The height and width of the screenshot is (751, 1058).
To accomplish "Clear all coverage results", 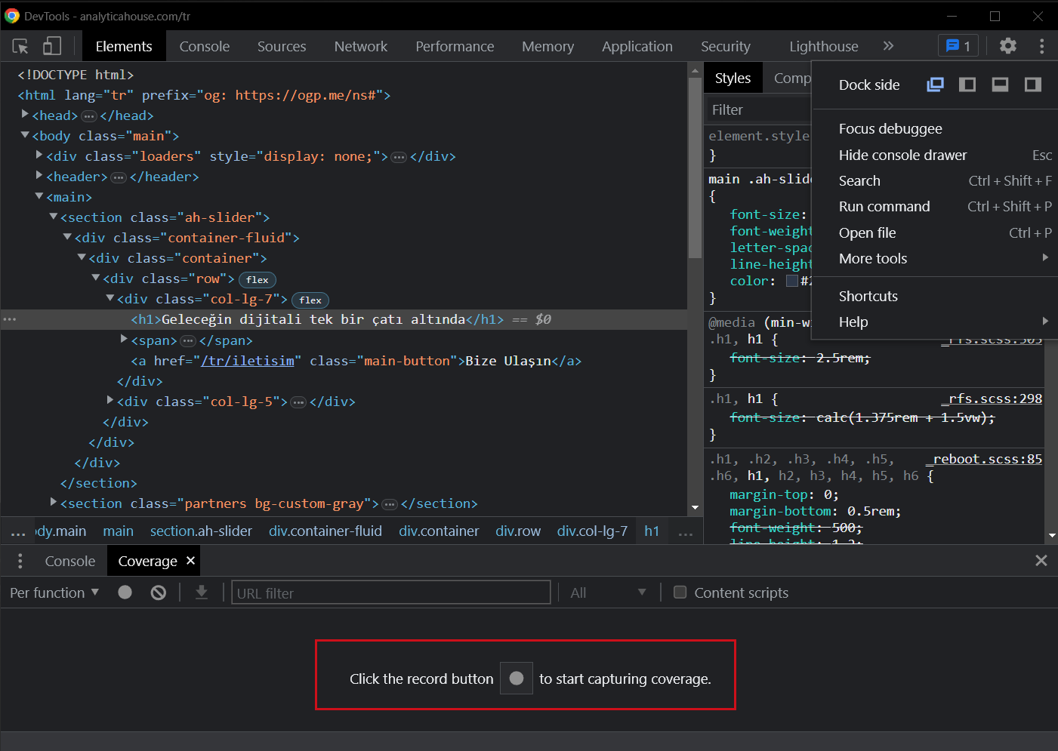I will (158, 592).
